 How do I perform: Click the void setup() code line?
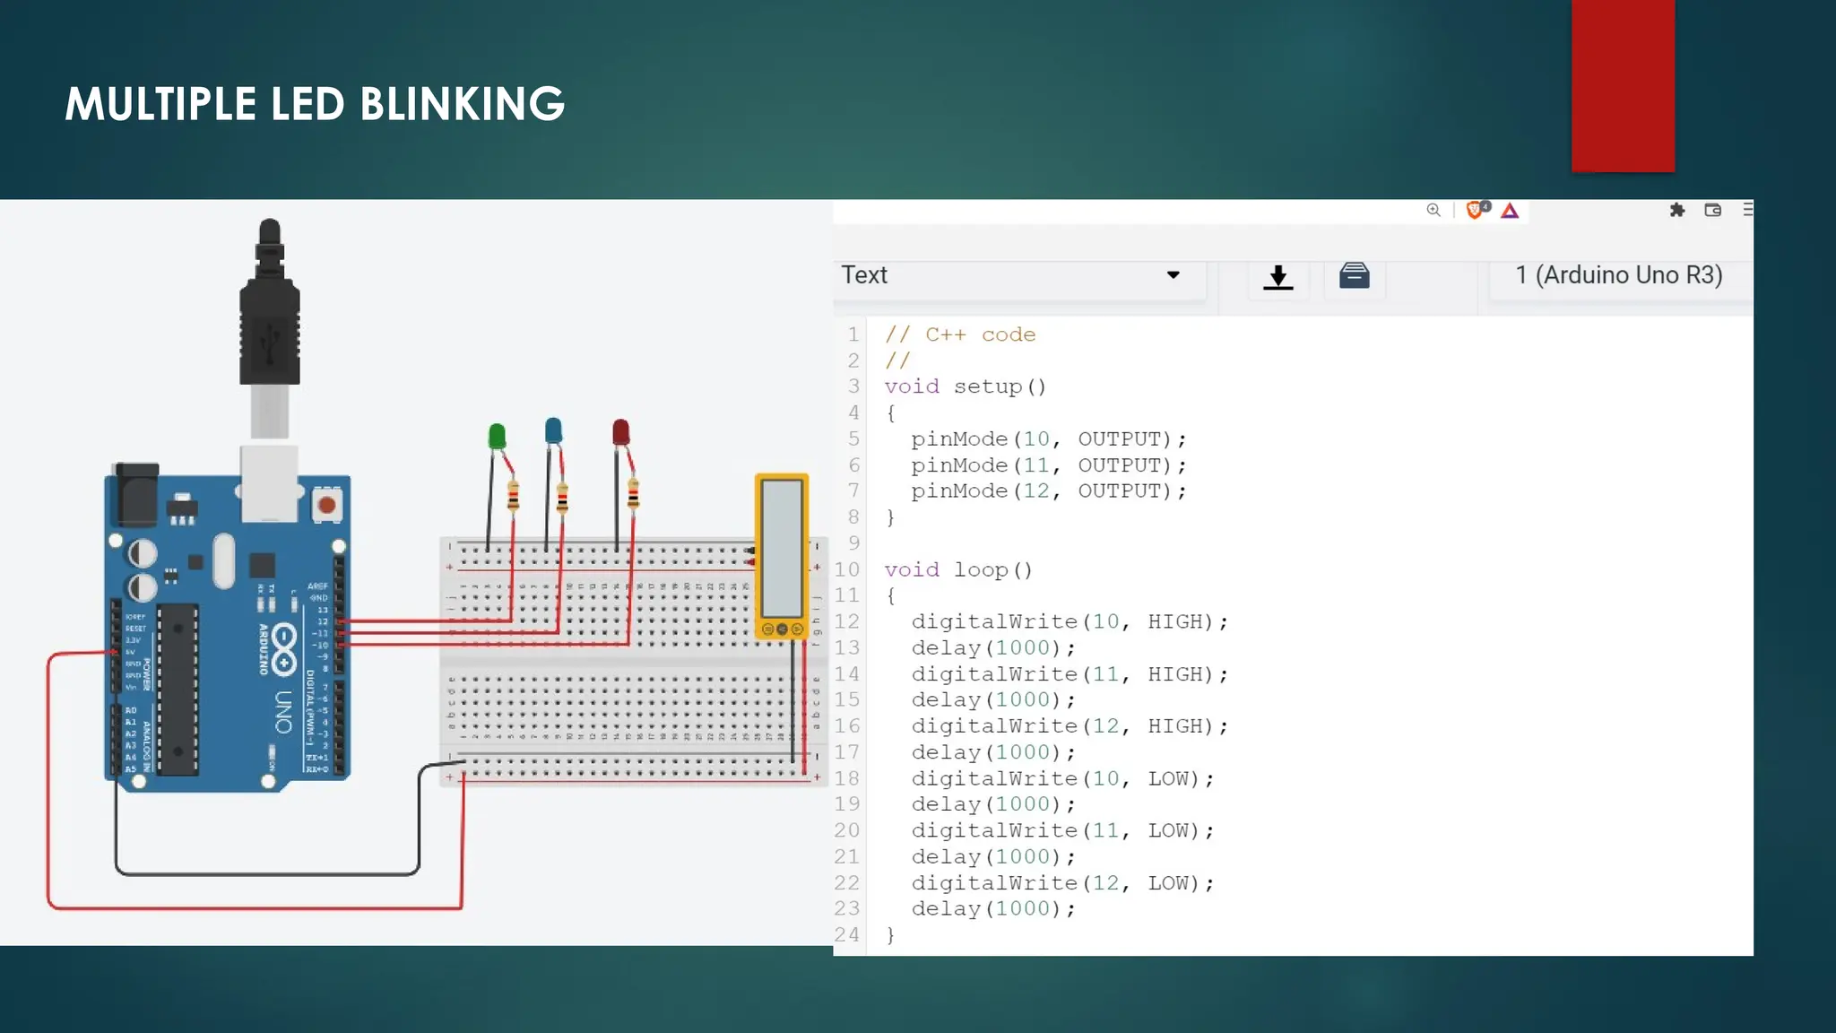(965, 386)
